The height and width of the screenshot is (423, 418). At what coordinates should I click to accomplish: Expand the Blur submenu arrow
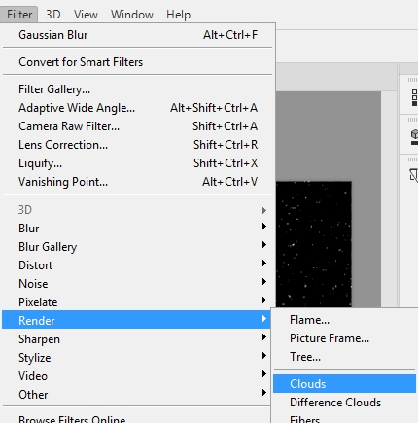click(264, 227)
